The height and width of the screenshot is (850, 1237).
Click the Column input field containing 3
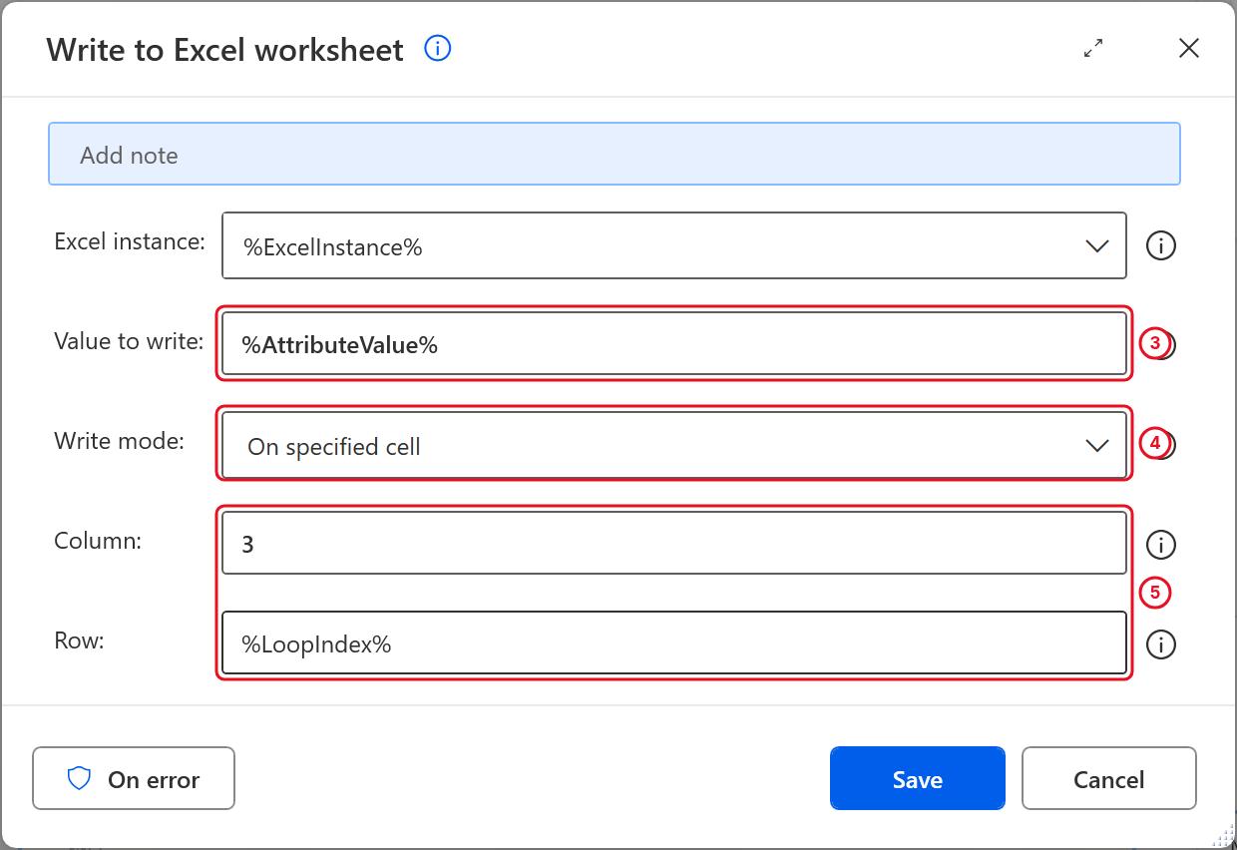pyautogui.click(x=674, y=544)
